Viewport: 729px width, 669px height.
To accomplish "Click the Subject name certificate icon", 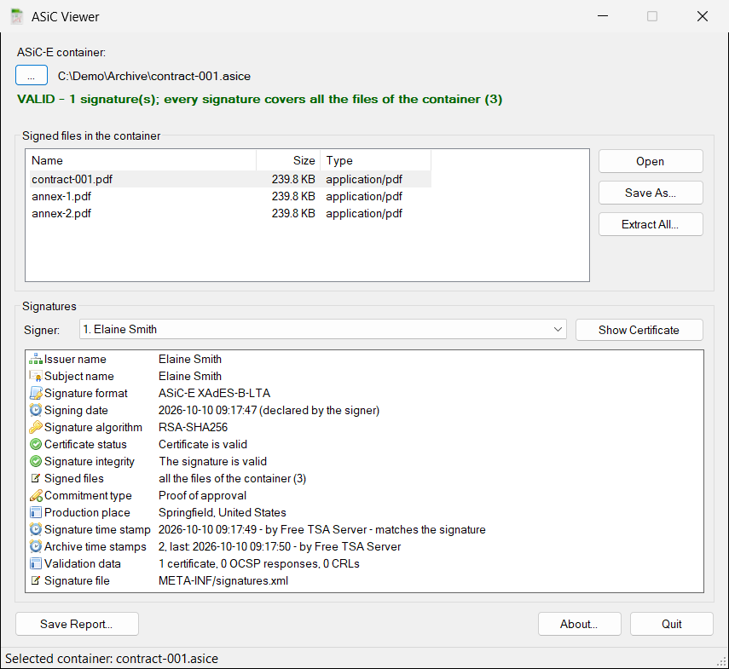I will pos(35,377).
